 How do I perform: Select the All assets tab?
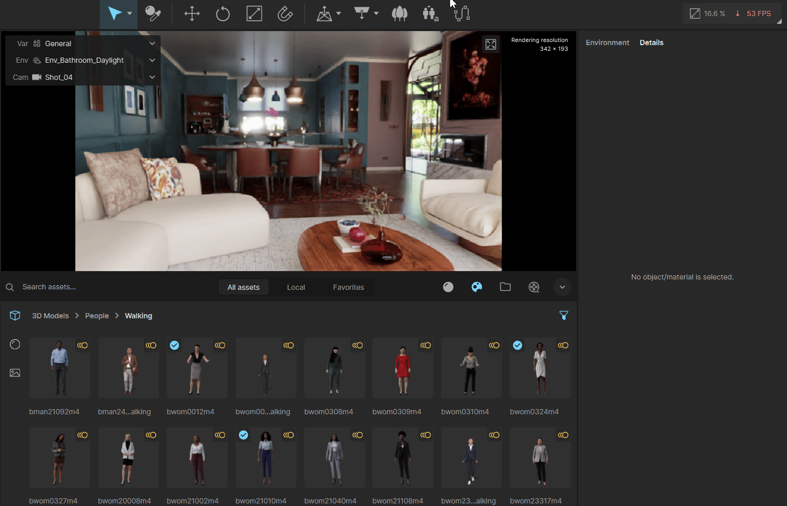click(x=243, y=287)
